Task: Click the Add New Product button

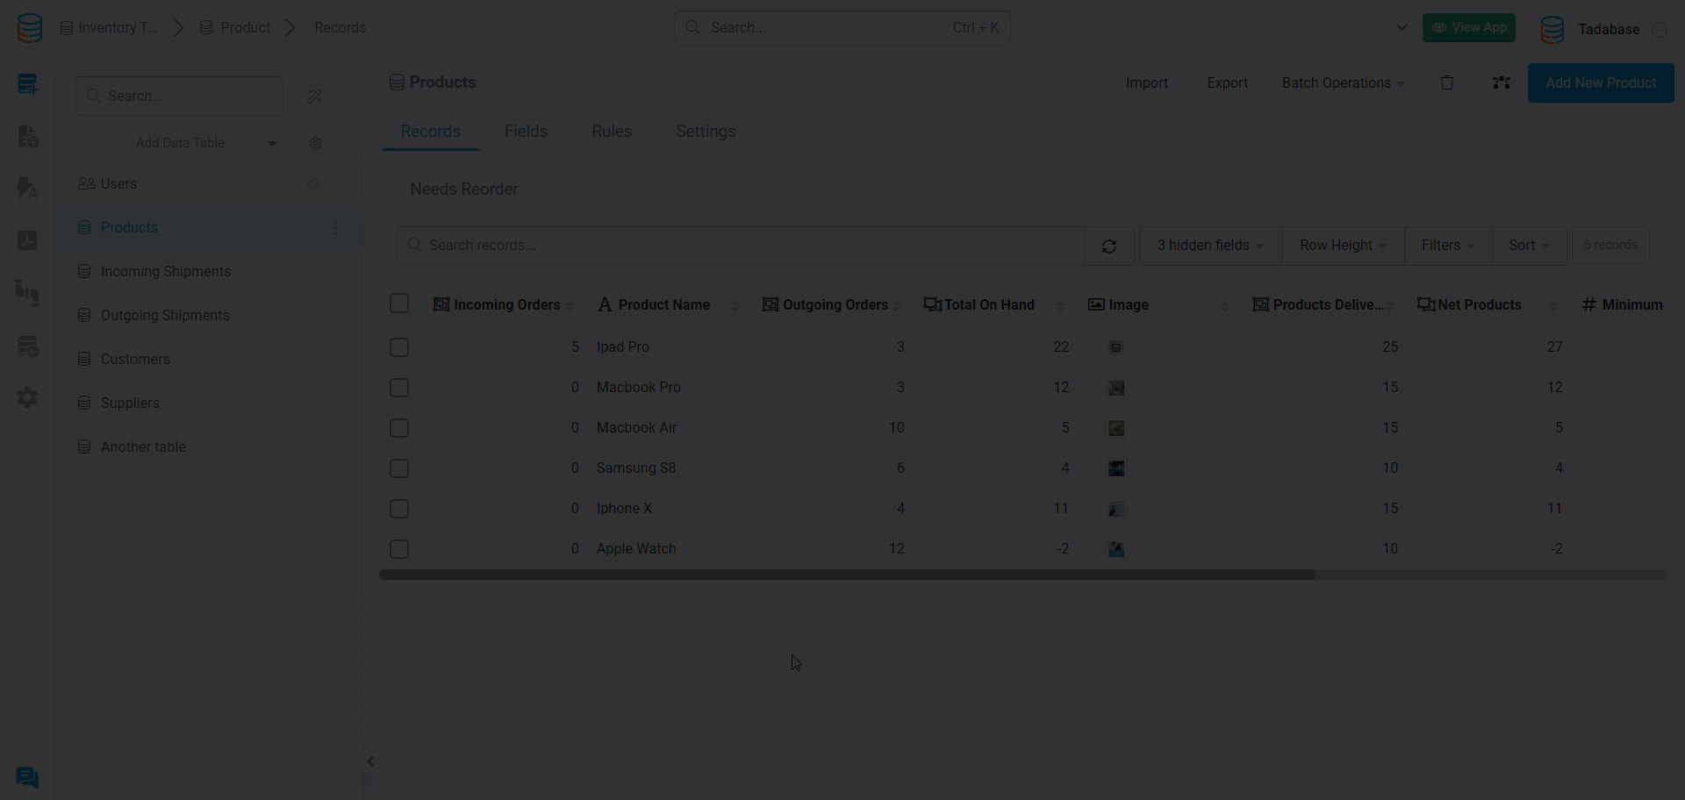Action: pyautogui.click(x=1600, y=83)
